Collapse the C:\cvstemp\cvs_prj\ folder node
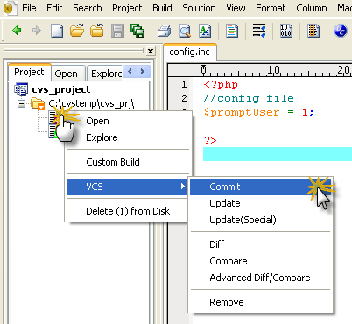Image resolution: width=352 pixels, height=324 pixels. 21,103
